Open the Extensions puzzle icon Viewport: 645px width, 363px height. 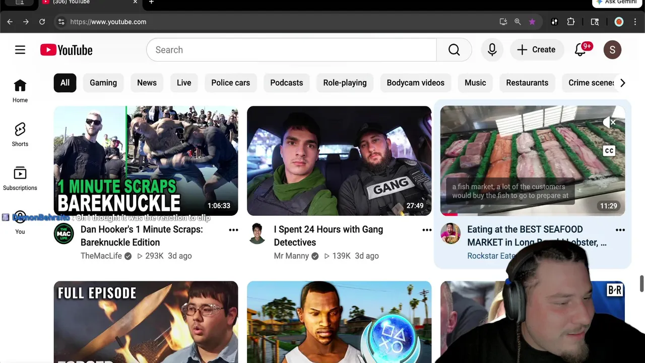(571, 22)
